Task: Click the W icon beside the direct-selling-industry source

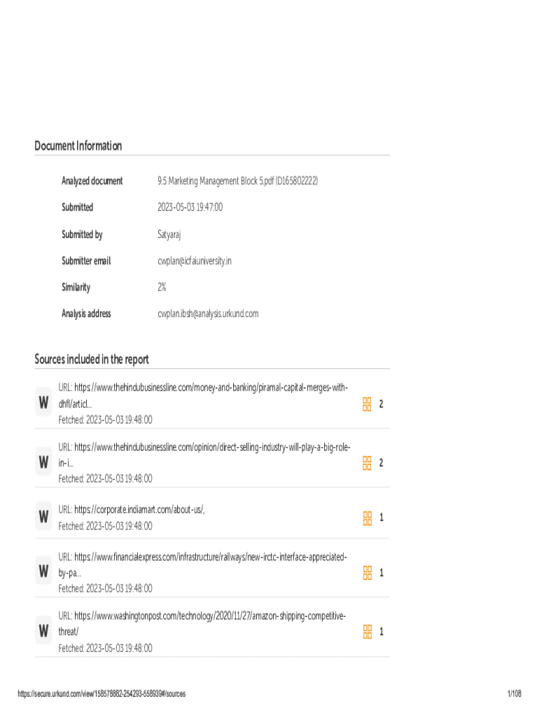Action: click(x=43, y=462)
